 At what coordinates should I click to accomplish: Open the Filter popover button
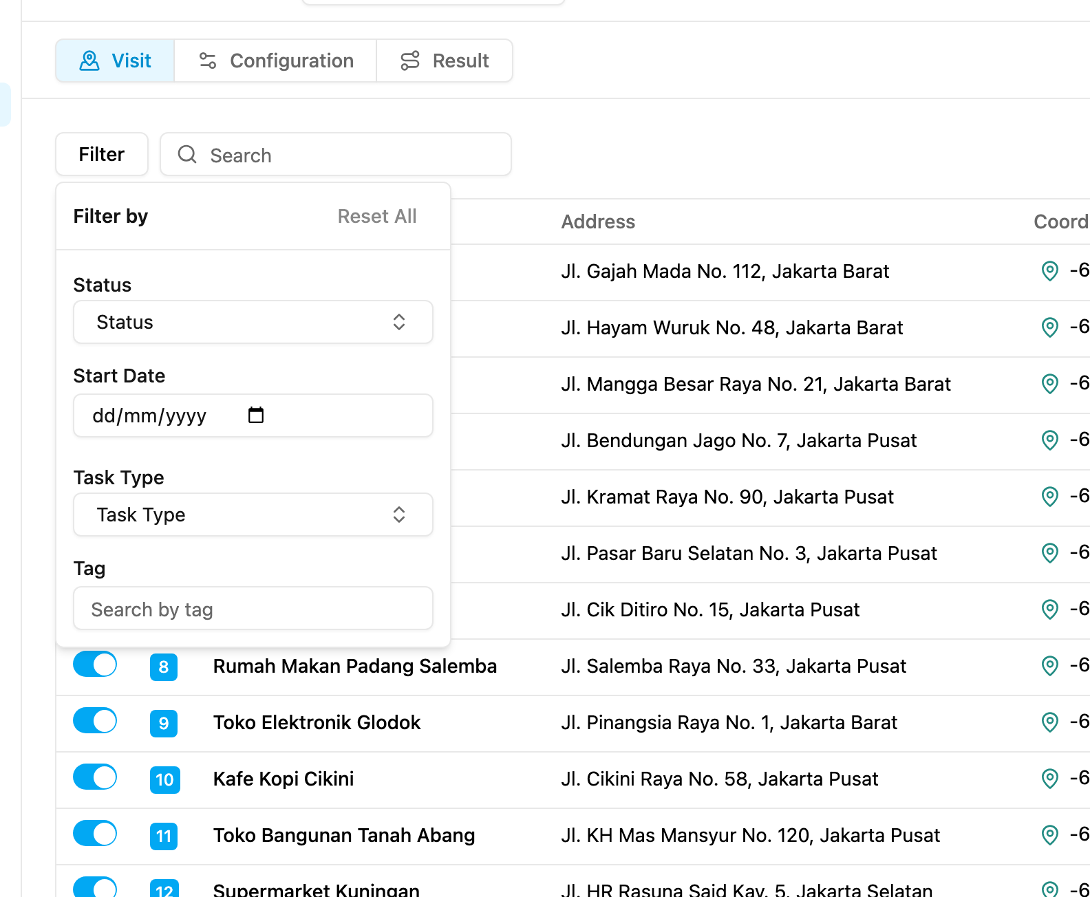coord(102,154)
